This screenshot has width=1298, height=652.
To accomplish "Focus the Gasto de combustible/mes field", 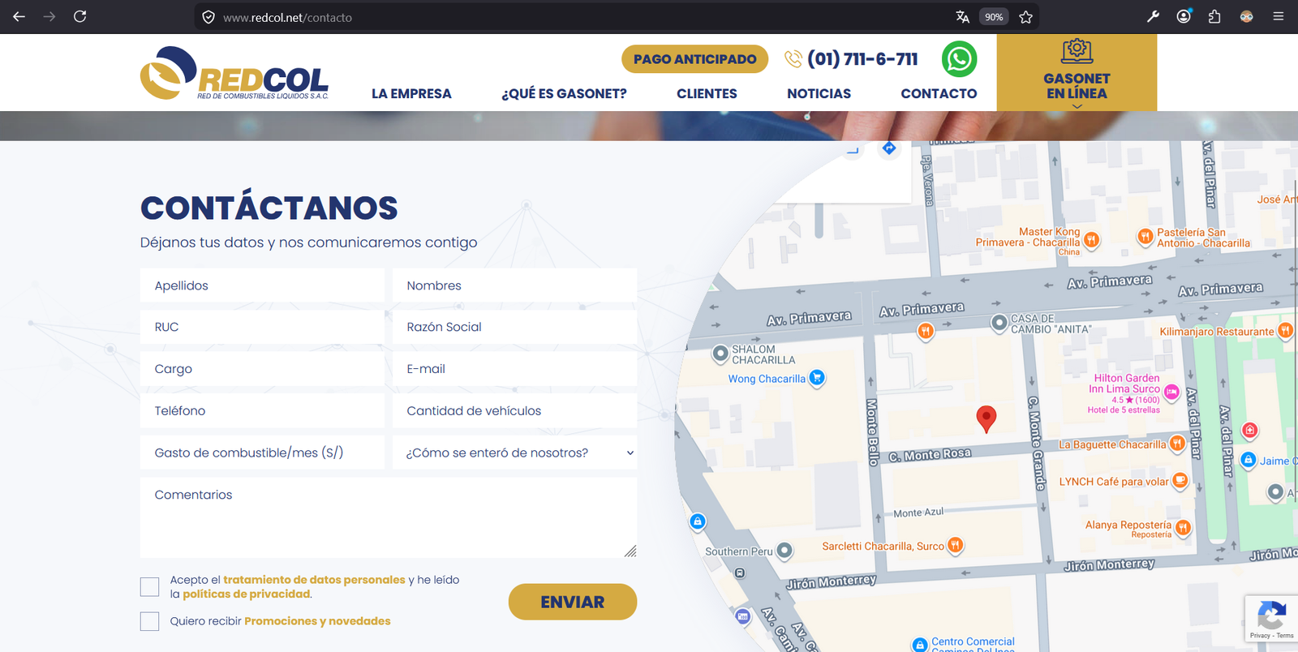I will pos(262,453).
